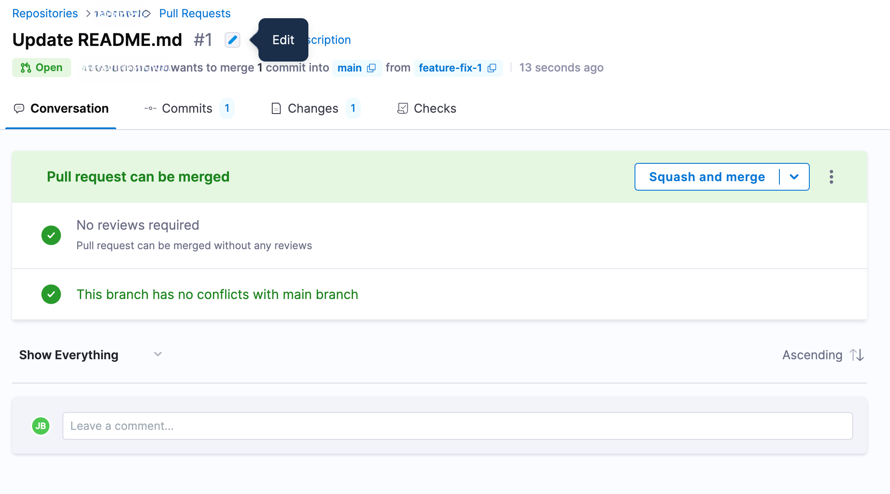
Task: Expand the merge strategy dropdown arrow
Action: tap(794, 177)
